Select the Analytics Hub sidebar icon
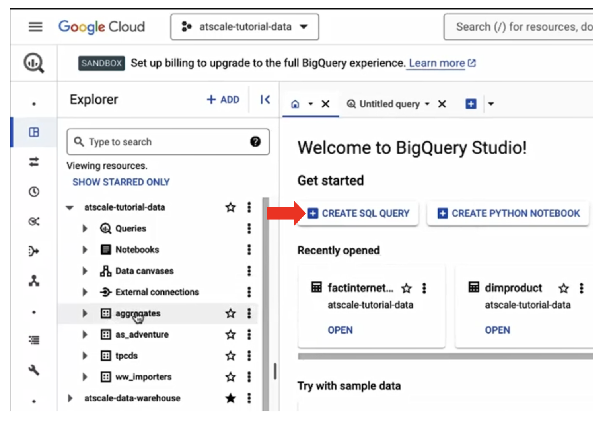 click(34, 222)
